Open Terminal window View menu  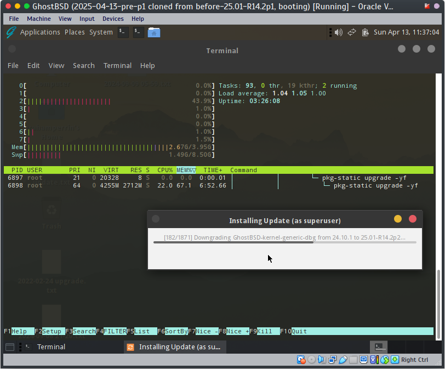(x=56, y=66)
